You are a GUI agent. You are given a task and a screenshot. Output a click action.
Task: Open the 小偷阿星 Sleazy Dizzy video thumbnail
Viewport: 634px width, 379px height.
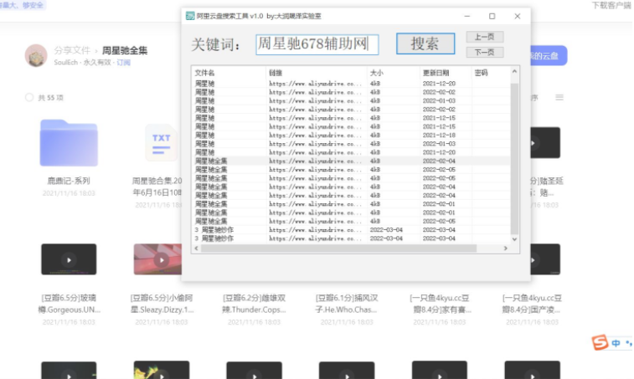(x=161, y=259)
